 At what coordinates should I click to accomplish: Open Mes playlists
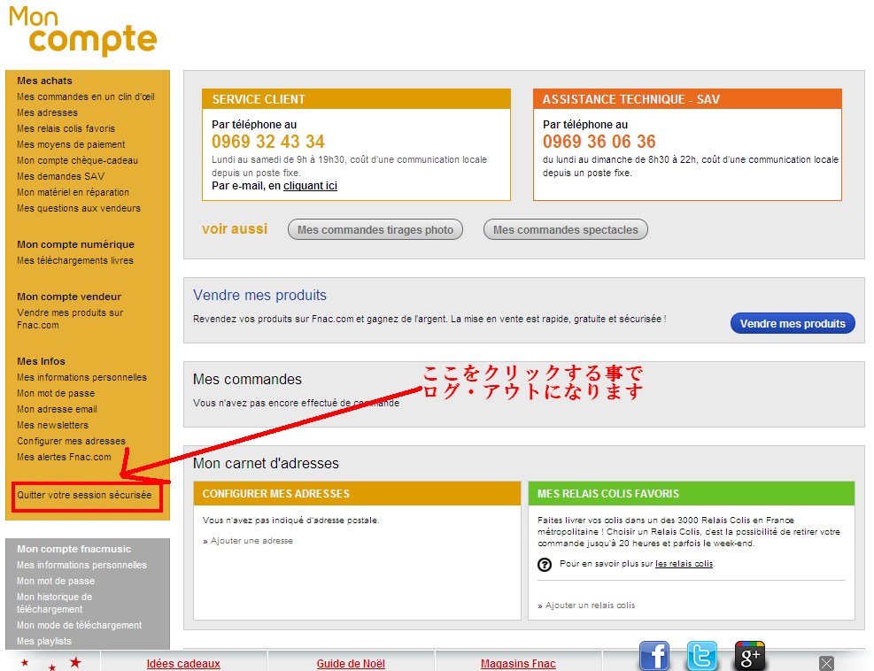44,641
